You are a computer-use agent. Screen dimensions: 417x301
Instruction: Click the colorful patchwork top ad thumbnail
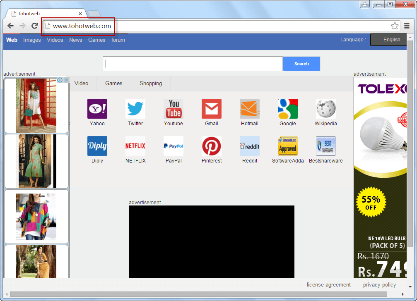pos(36,217)
